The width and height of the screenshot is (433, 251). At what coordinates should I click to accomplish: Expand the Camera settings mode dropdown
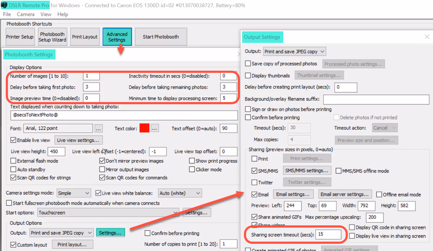[74, 193]
